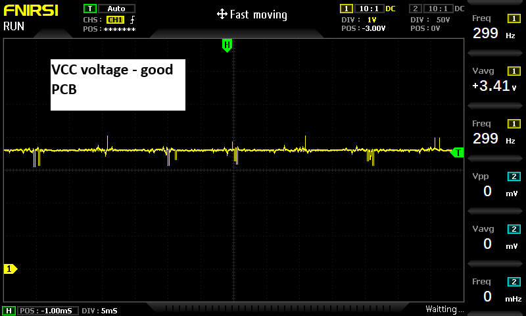Click the channel 2 Vavg 0 mV measurement
Viewport: 526px width, 316px height.
tap(495, 239)
